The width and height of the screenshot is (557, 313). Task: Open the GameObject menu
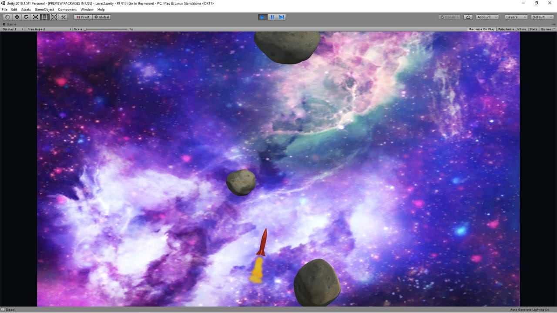click(x=44, y=10)
